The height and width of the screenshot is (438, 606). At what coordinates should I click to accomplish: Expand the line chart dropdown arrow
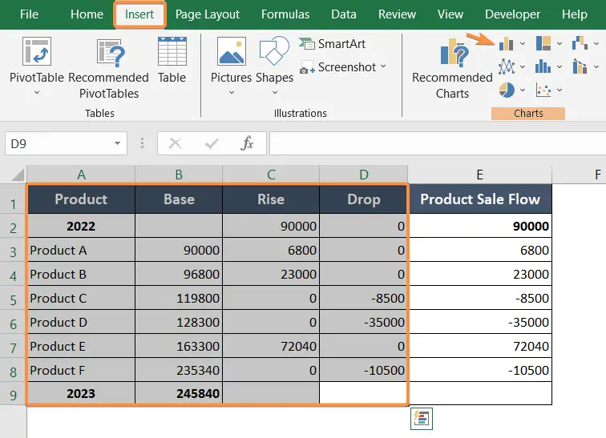(x=523, y=66)
